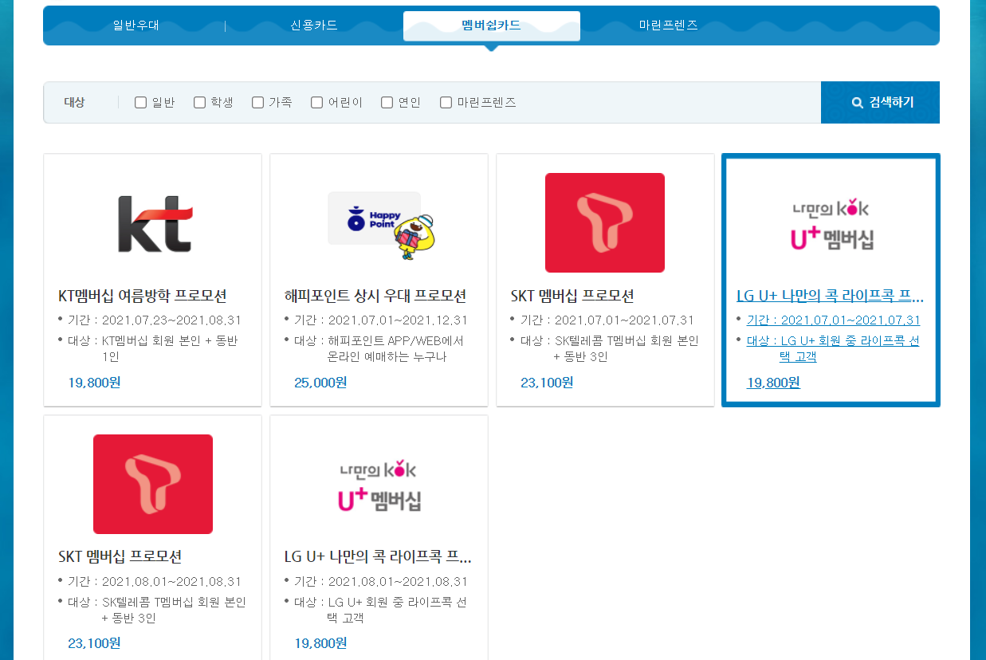Click underlined period 기간 : 2021.07.01~2021.07.31 in the highlighted LG U+ card
986x660 pixels.
coord(833,320)
